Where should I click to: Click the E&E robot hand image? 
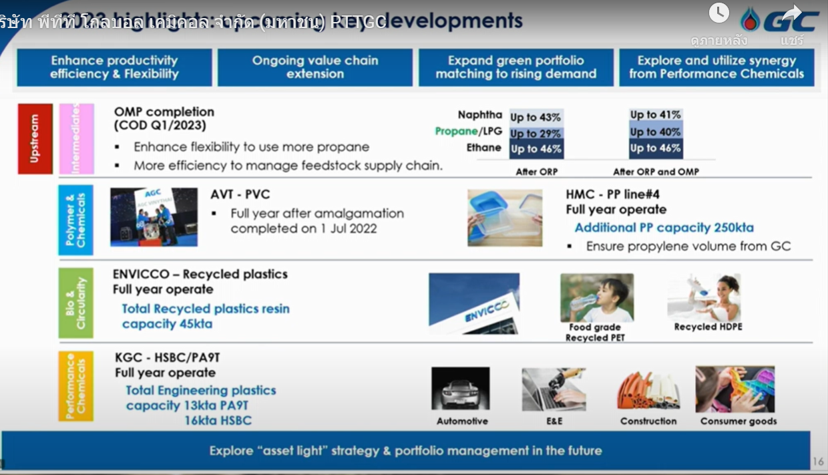554,389
